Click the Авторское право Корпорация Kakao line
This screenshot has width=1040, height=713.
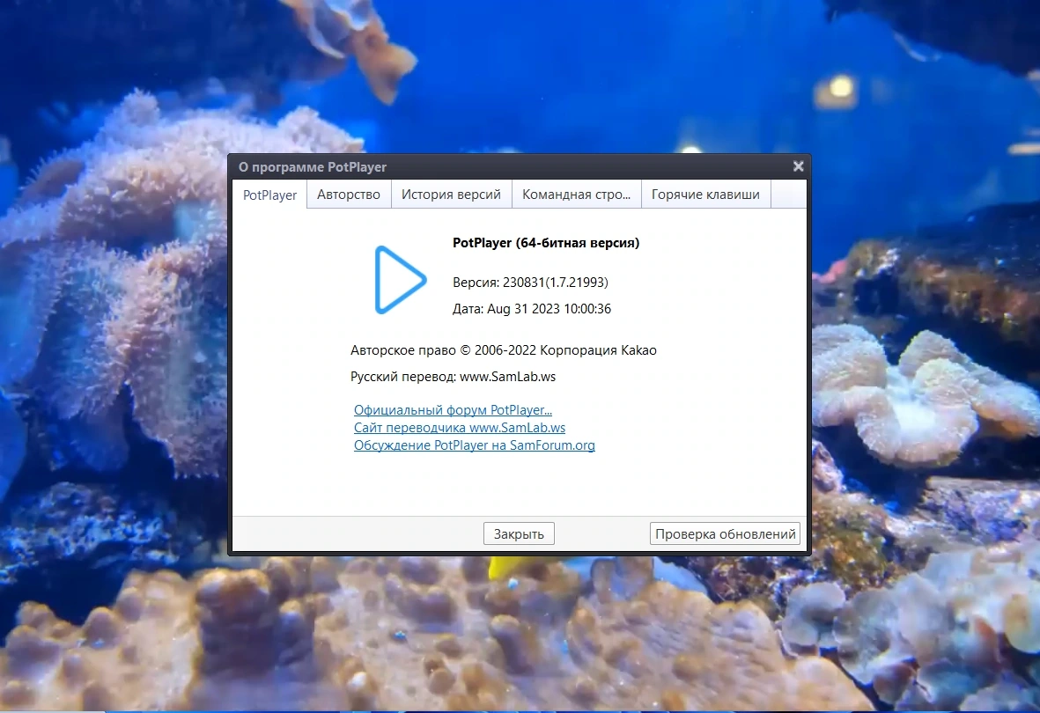504,350
